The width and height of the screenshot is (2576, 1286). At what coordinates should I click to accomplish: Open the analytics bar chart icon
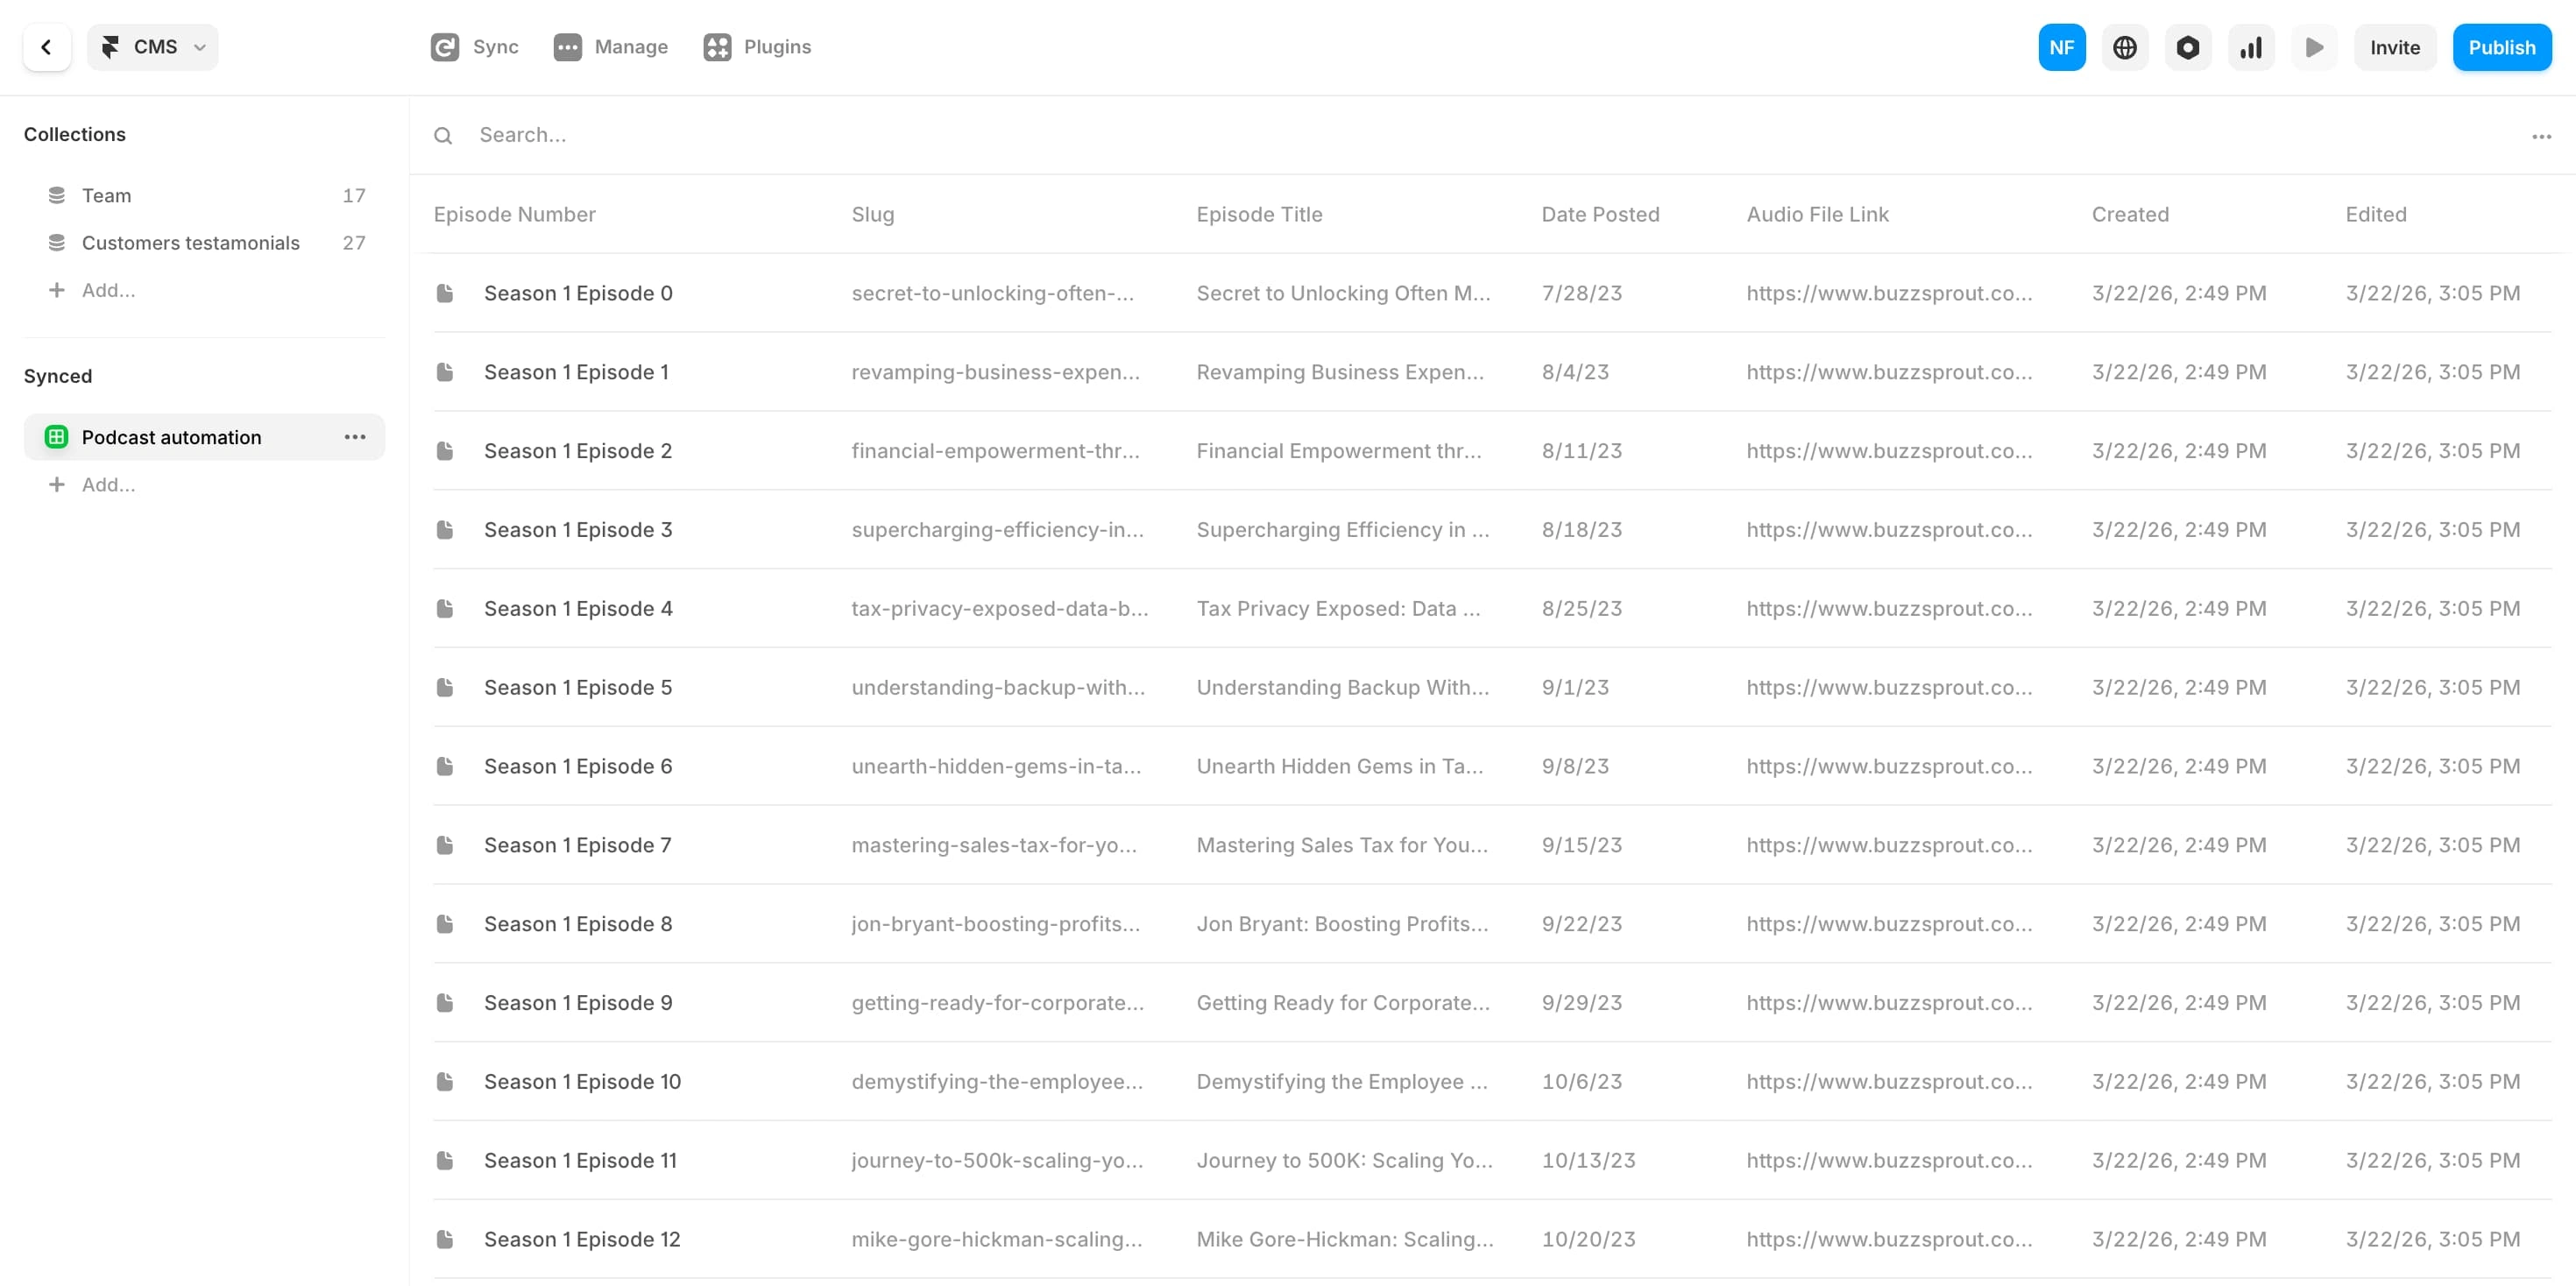pos(2250,47)
